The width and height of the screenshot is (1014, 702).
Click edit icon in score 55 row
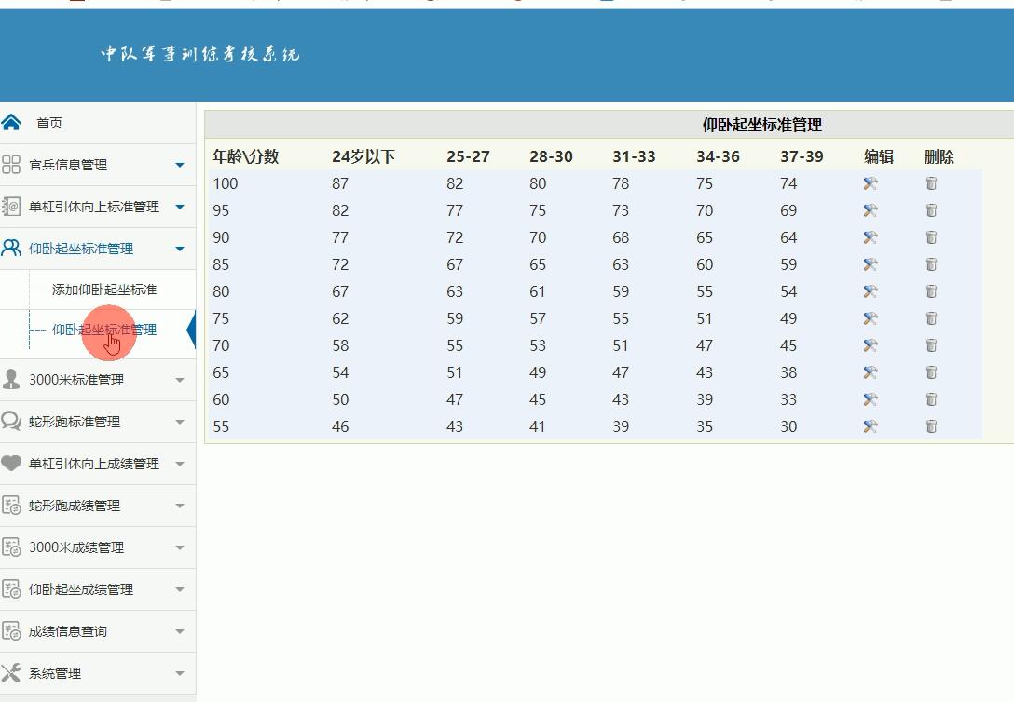tap(870, 426)
